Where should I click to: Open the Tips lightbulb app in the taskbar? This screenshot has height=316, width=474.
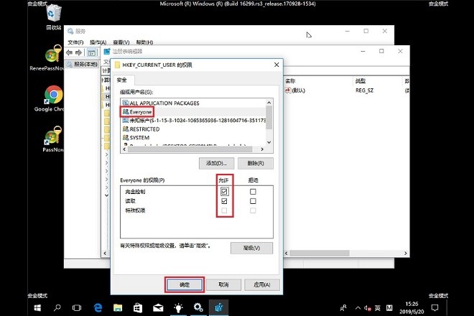[178, 308]
